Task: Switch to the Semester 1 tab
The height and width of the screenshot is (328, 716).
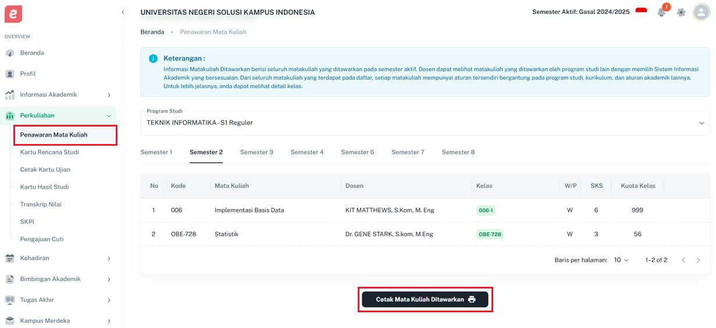Action: click(x=156, y=152)
